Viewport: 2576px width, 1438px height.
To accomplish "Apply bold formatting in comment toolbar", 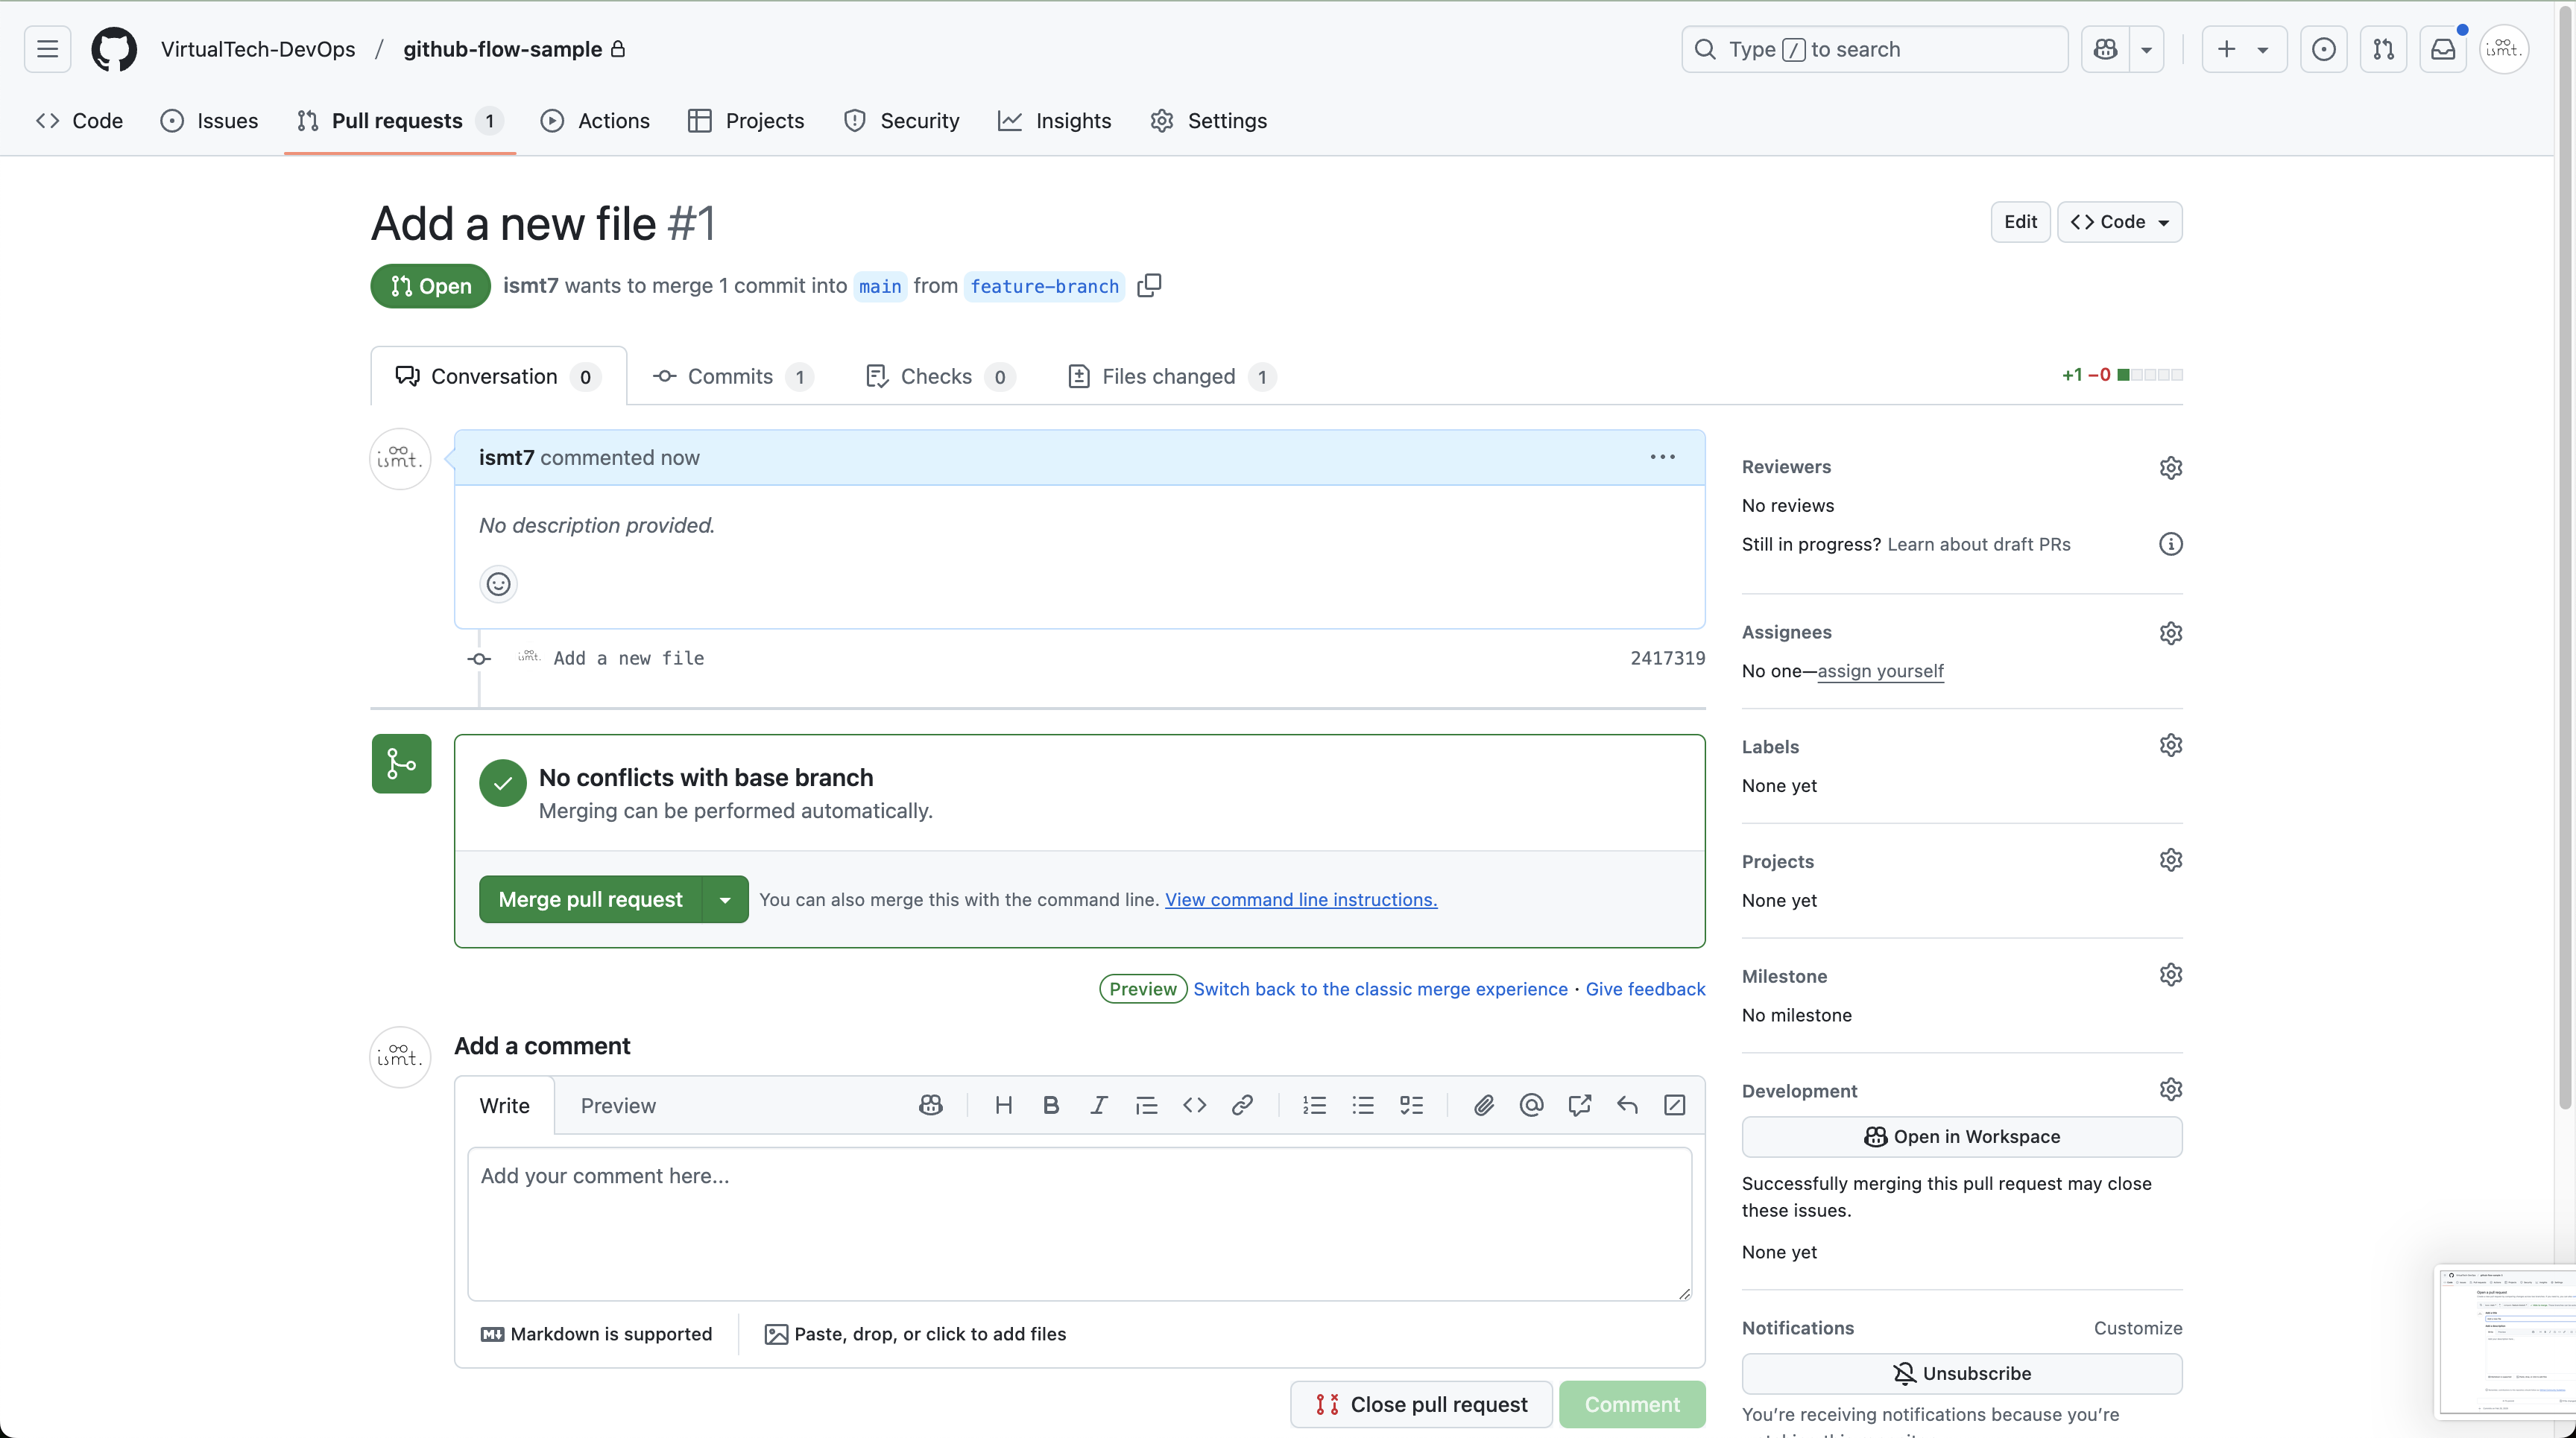I will [x=1051, y=1105].
